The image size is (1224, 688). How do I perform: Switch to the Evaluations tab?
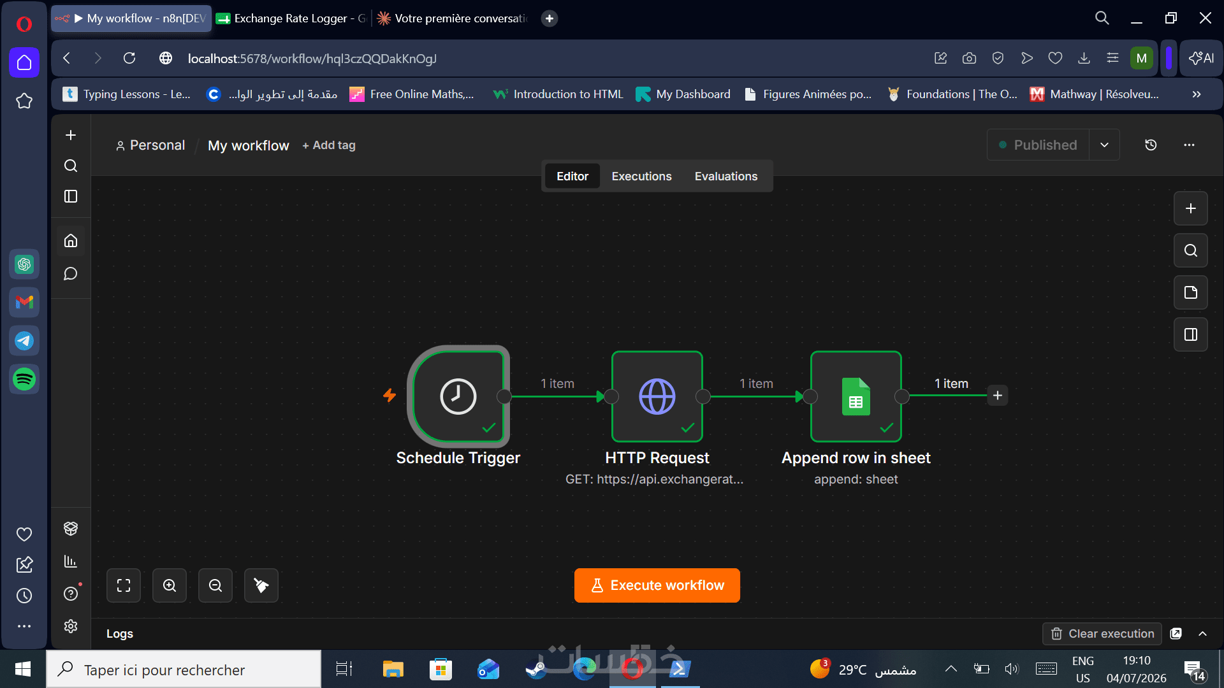[726, 176]
